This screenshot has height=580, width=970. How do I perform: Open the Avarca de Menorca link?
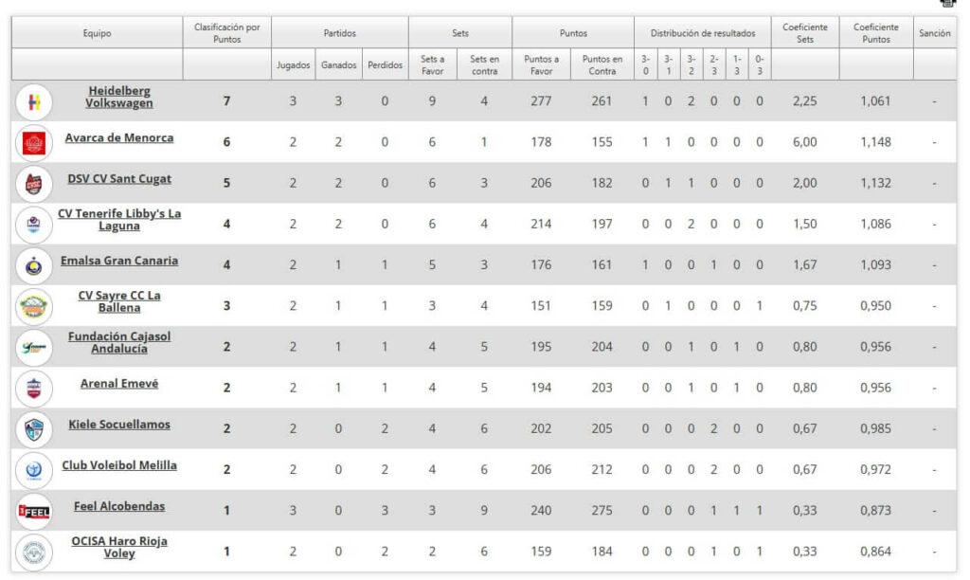coord(119,138)
